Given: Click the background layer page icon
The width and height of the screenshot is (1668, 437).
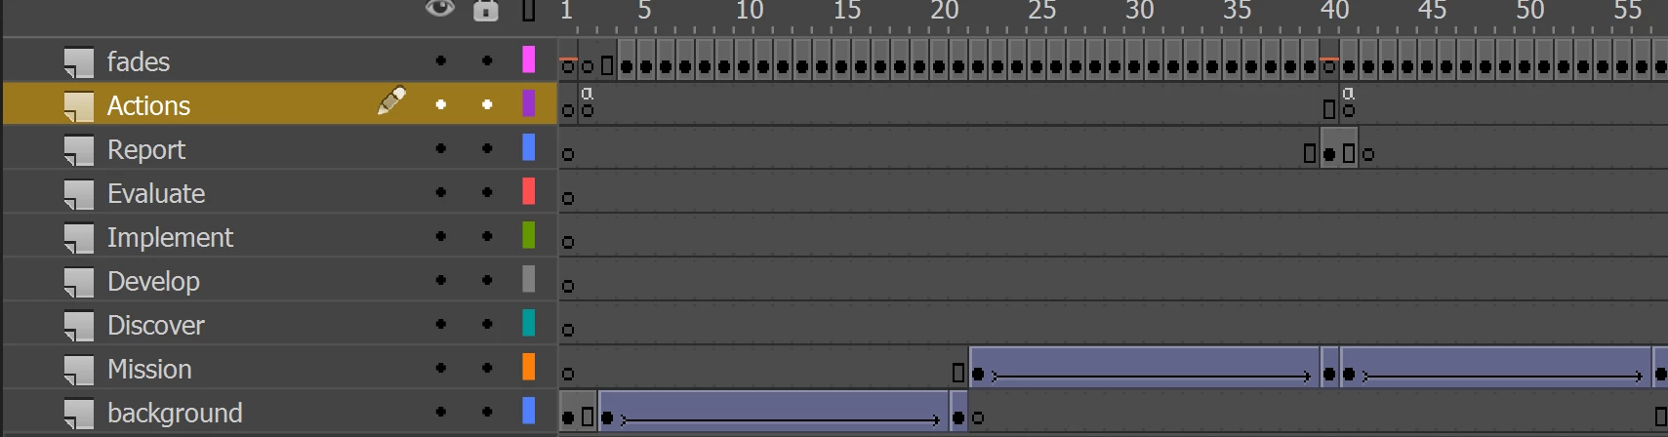Looking at the screenshot, I should click(79, 413).
